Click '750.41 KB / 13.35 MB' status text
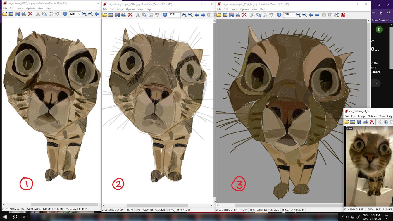The image size is (393, 221). click(154, 210)
